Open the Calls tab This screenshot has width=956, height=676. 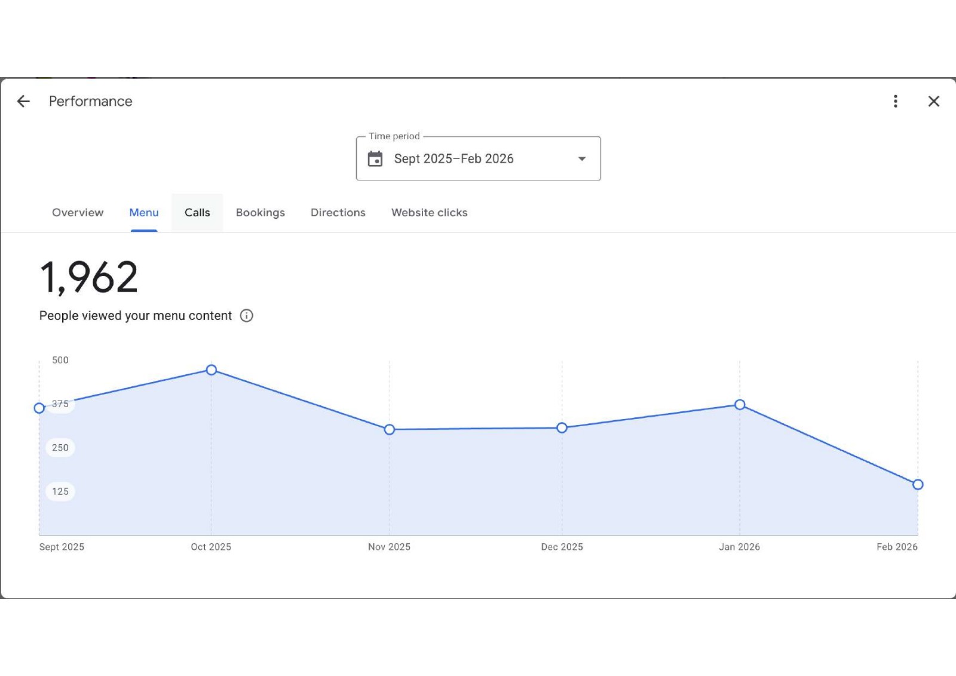click(x=197, y=213)
